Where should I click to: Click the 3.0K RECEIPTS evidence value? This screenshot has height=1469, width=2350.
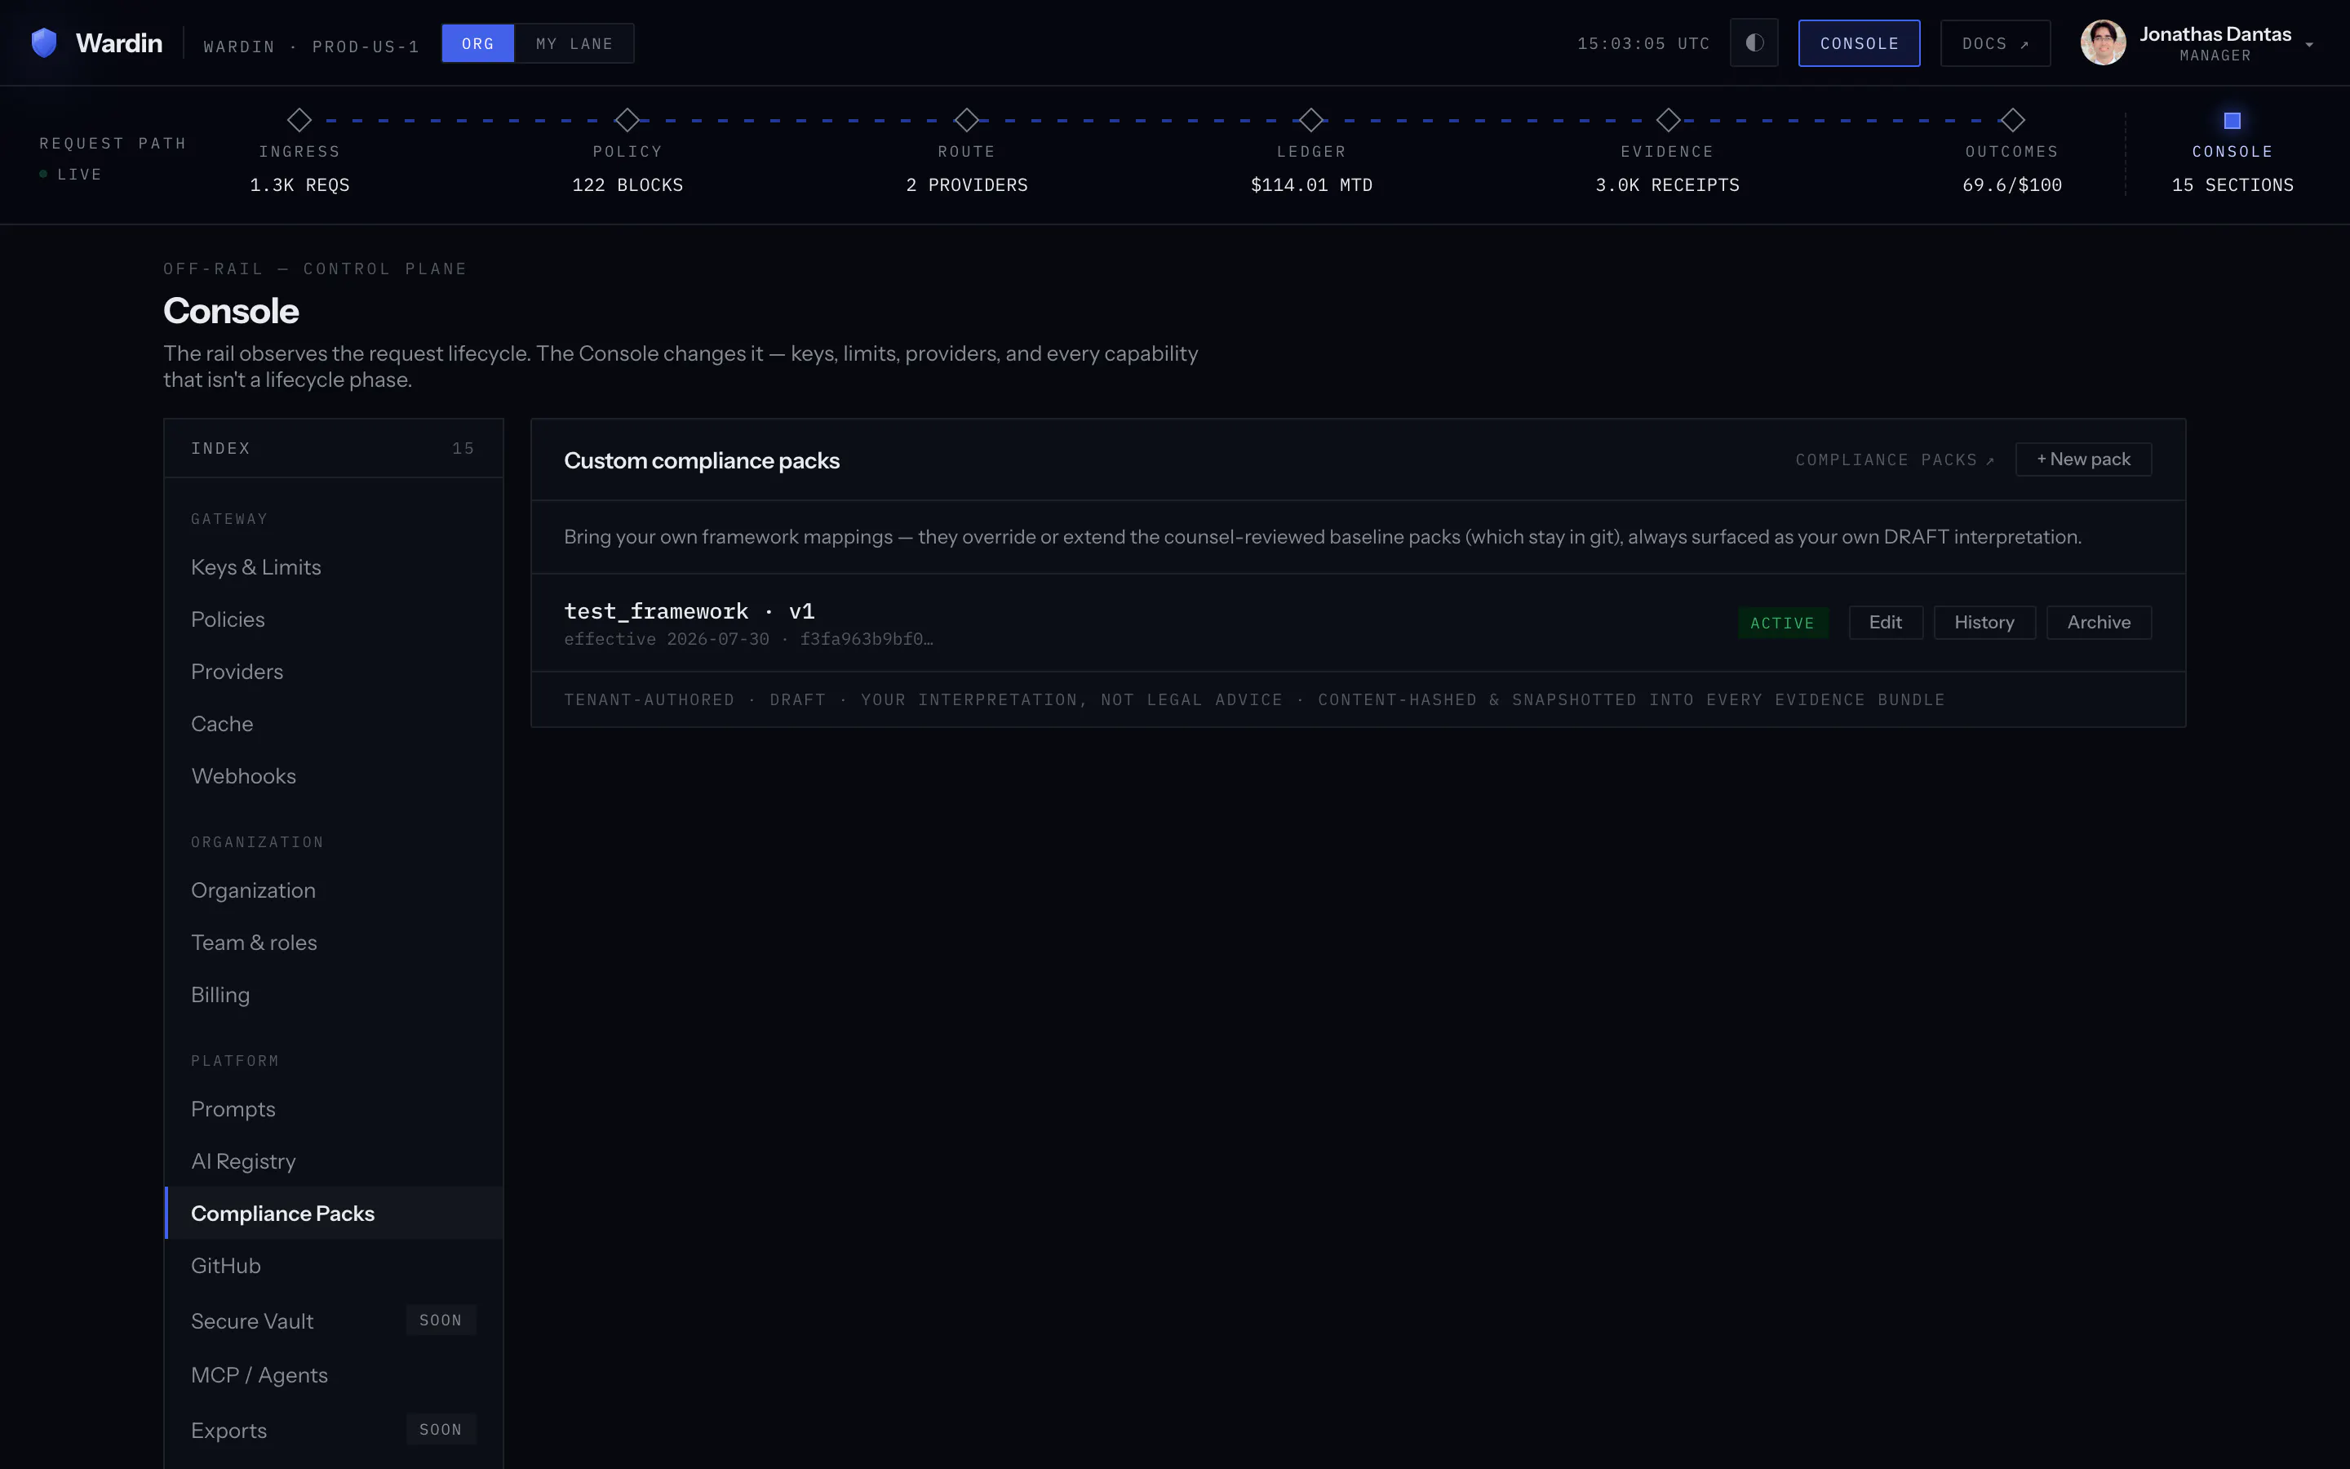click(x=1667, y=184)
